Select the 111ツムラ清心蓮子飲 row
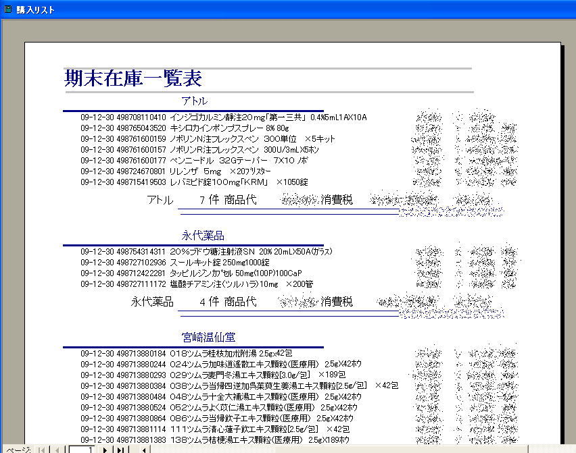Image resolution: width=576 pixels, height=453 pixels. point(215,429)
